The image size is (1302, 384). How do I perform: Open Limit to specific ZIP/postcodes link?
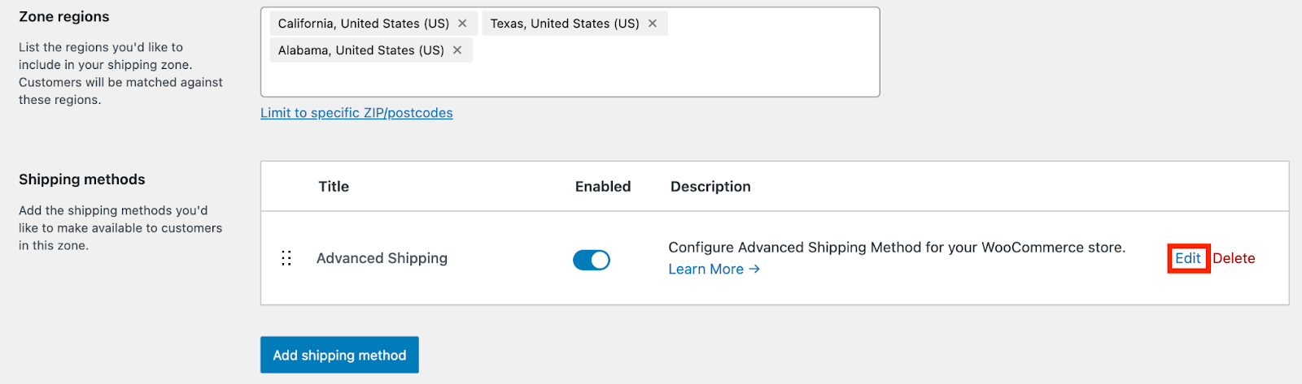point(356,113)
